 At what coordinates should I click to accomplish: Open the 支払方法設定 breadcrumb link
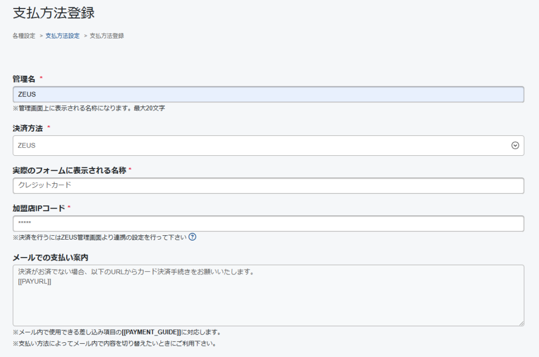(x=63, y=36)
